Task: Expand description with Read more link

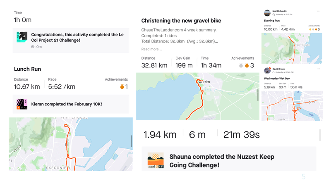Action: click(x=151, y=49)
